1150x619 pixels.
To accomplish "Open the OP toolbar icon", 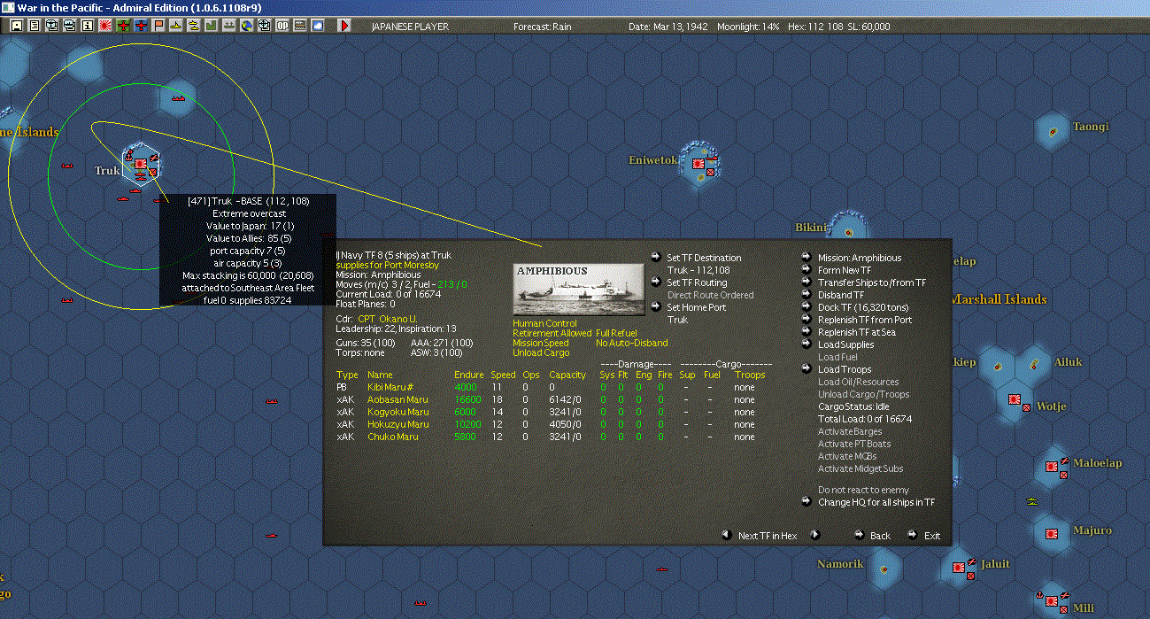I will pos(282,26).
